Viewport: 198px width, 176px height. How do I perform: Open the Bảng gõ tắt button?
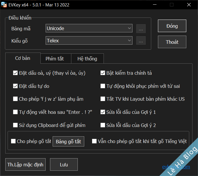[68, 141]
